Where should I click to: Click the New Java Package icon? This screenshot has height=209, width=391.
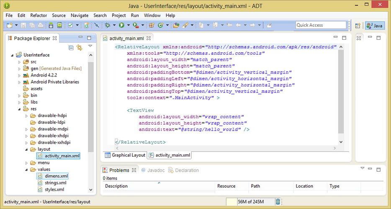coord(152,25)
